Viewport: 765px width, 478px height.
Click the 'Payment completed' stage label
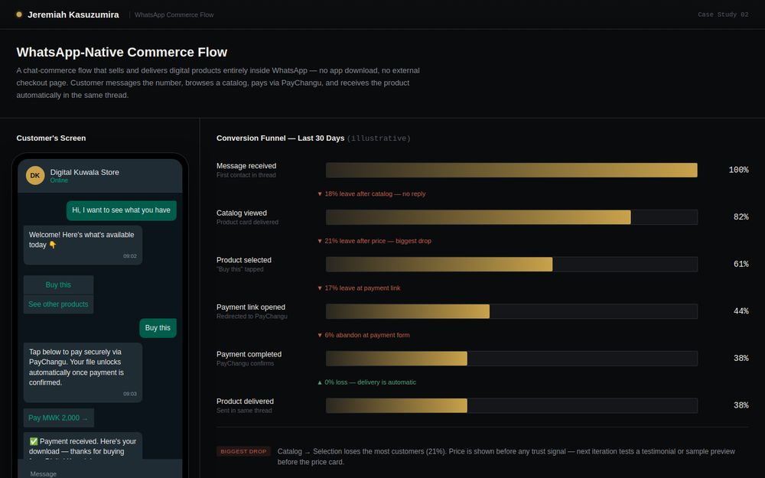coord(249,354)
